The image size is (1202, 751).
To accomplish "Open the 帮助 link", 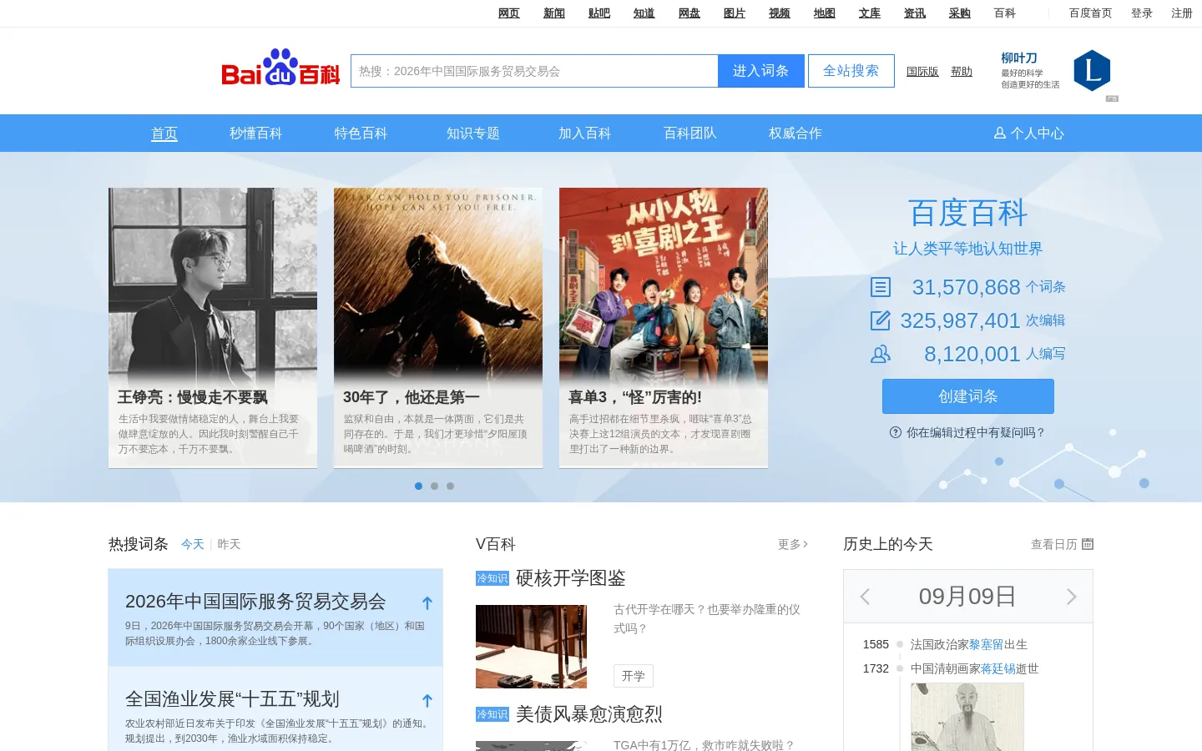I will (x=962, y=72).
